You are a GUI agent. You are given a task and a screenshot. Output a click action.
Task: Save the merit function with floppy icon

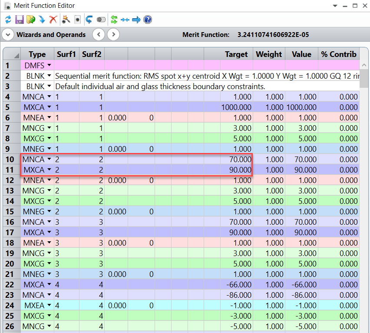(x=20, y=20)
